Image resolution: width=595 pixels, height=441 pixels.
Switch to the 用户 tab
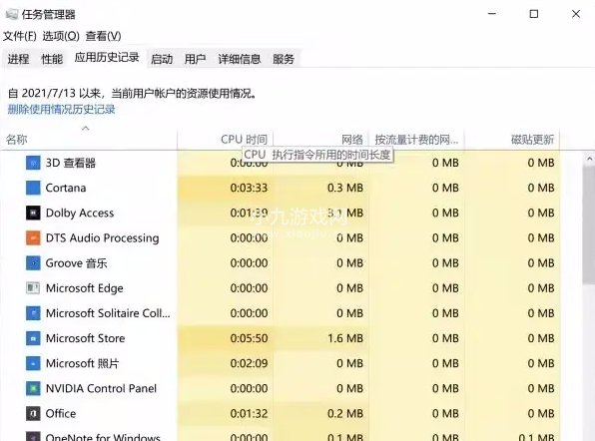coord(195,59)
